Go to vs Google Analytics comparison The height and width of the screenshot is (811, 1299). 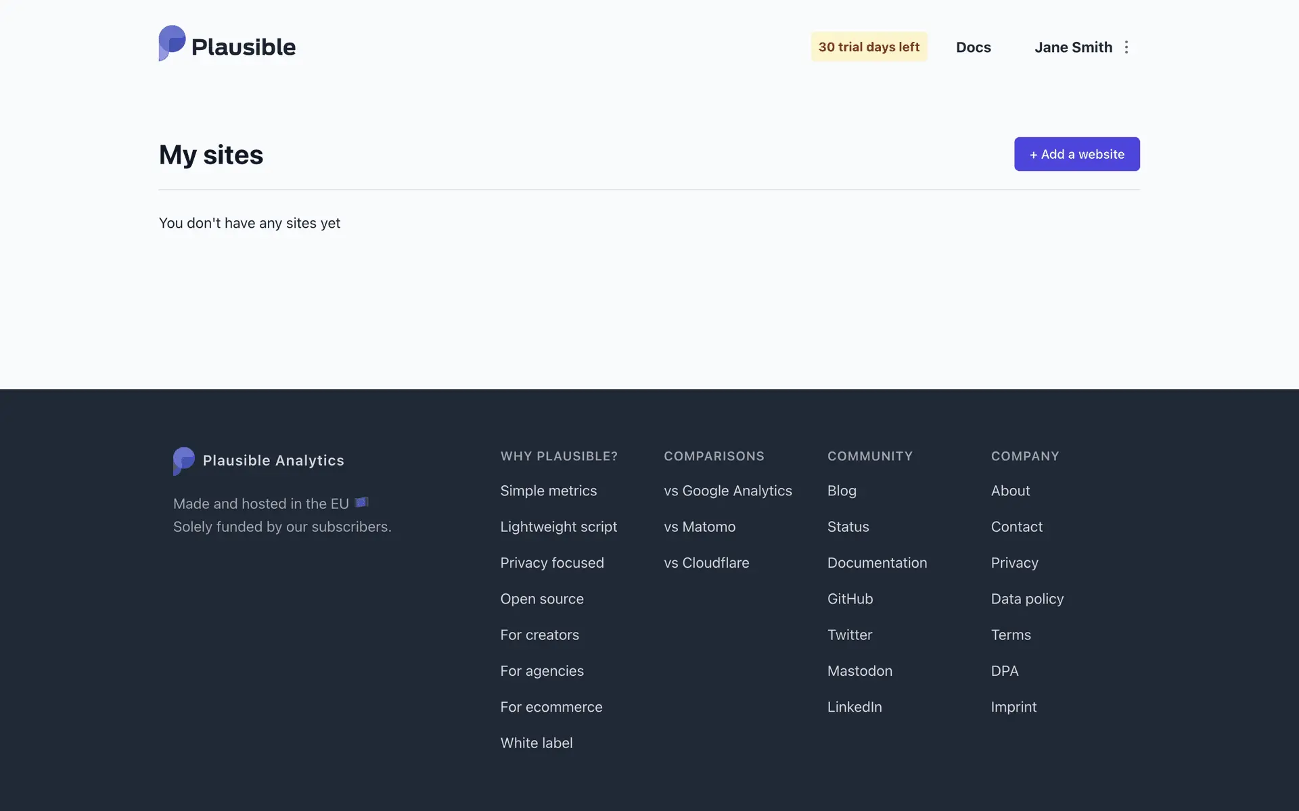tap(727, 491)
